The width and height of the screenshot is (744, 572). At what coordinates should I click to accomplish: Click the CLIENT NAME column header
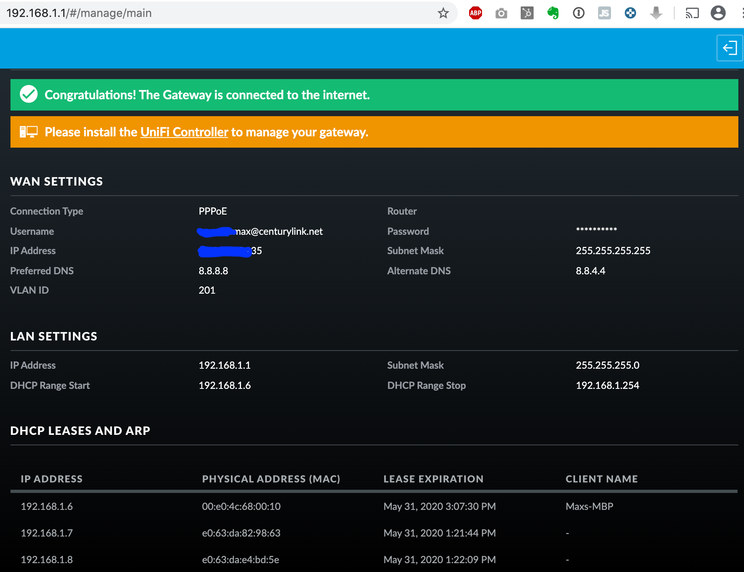pos(601,479)
